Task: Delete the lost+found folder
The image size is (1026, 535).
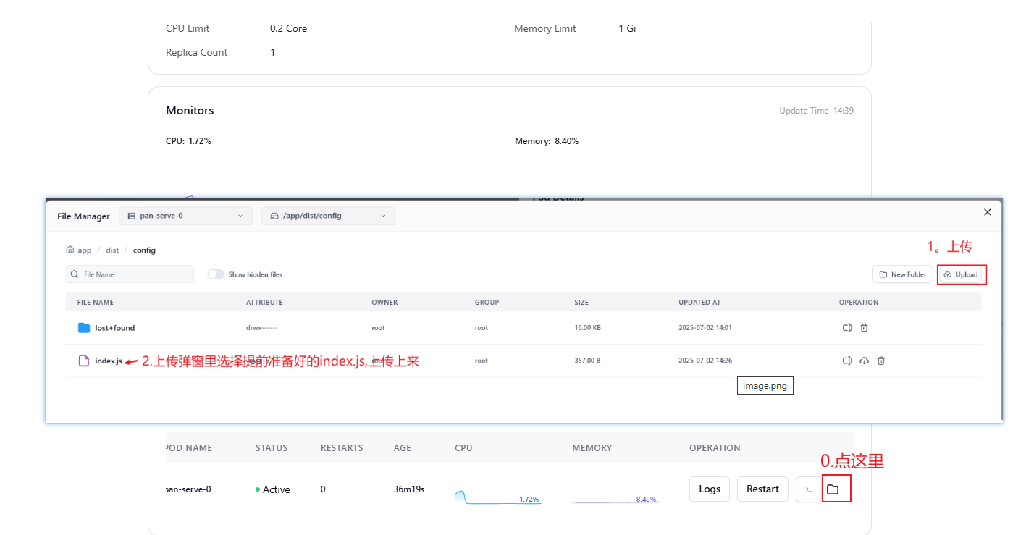Action: point(864,328)
